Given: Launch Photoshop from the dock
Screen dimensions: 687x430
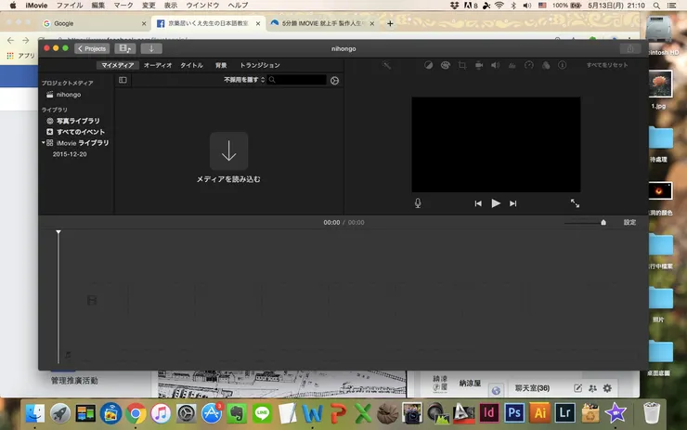Looking at the screenshot, I should pos(514,413).
